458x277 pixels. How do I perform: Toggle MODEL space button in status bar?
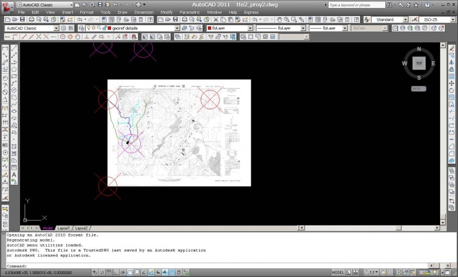point(338,272)
